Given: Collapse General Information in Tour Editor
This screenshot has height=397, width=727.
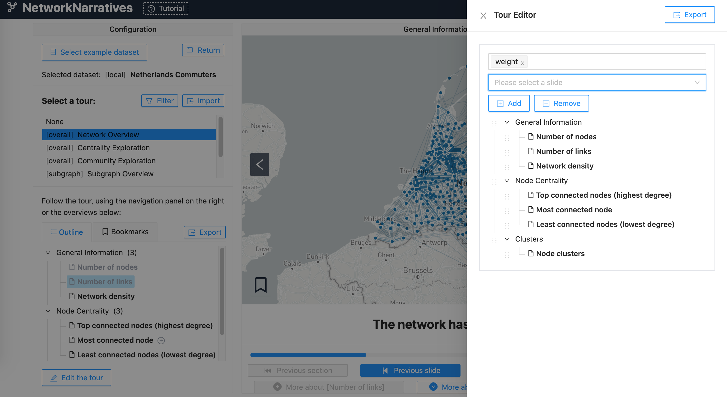Looking at the screenshot, I should click(x=507, y=122).
